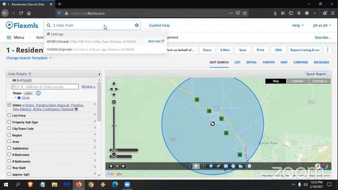
Task: Switch to the EDIT SEARCH tab
Action: click(219, 62)
